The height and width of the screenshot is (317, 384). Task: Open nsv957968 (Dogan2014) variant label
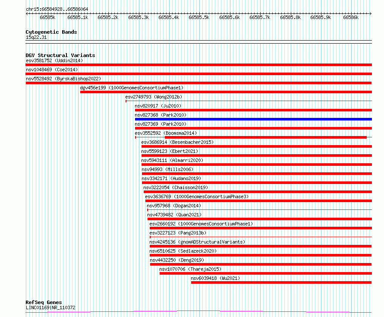pyautogui.click(x=174, y=206)
